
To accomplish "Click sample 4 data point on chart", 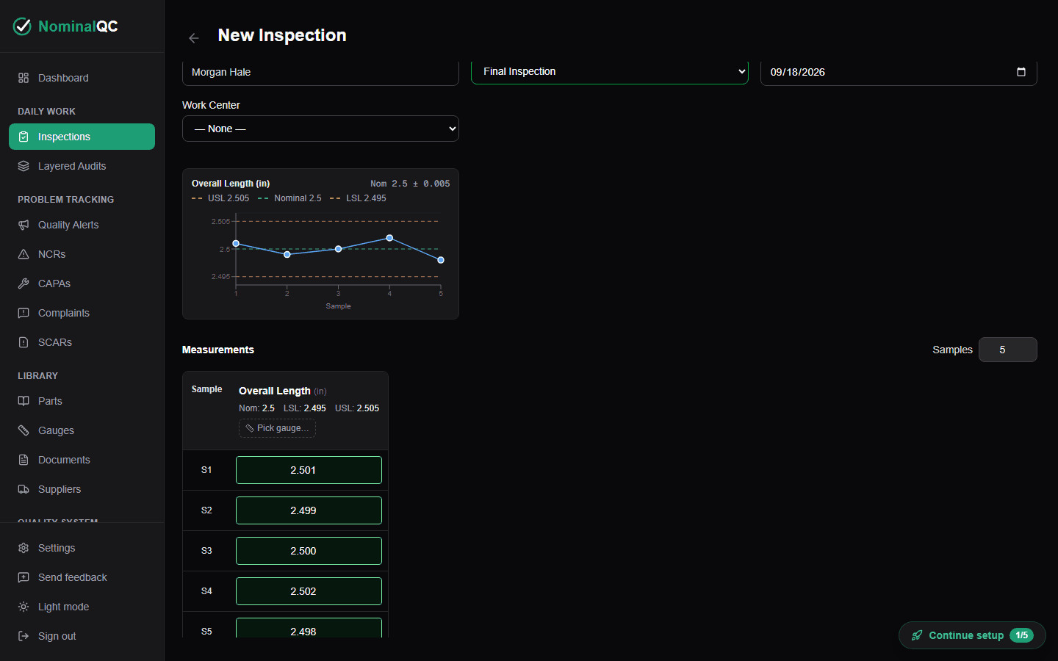I will [389, 238].
